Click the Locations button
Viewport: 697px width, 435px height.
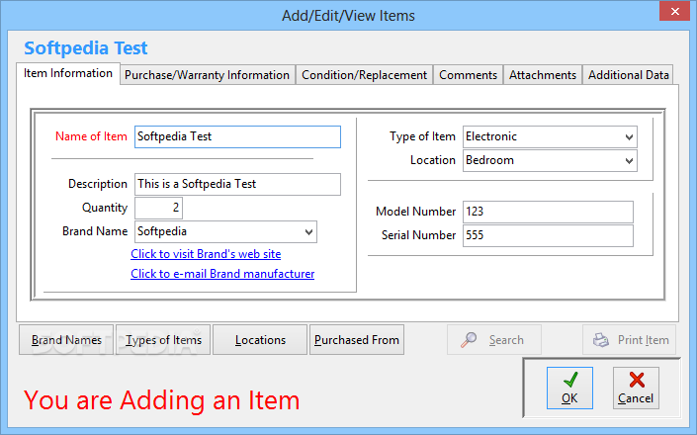pyautogui.click(x=260, y=340)
